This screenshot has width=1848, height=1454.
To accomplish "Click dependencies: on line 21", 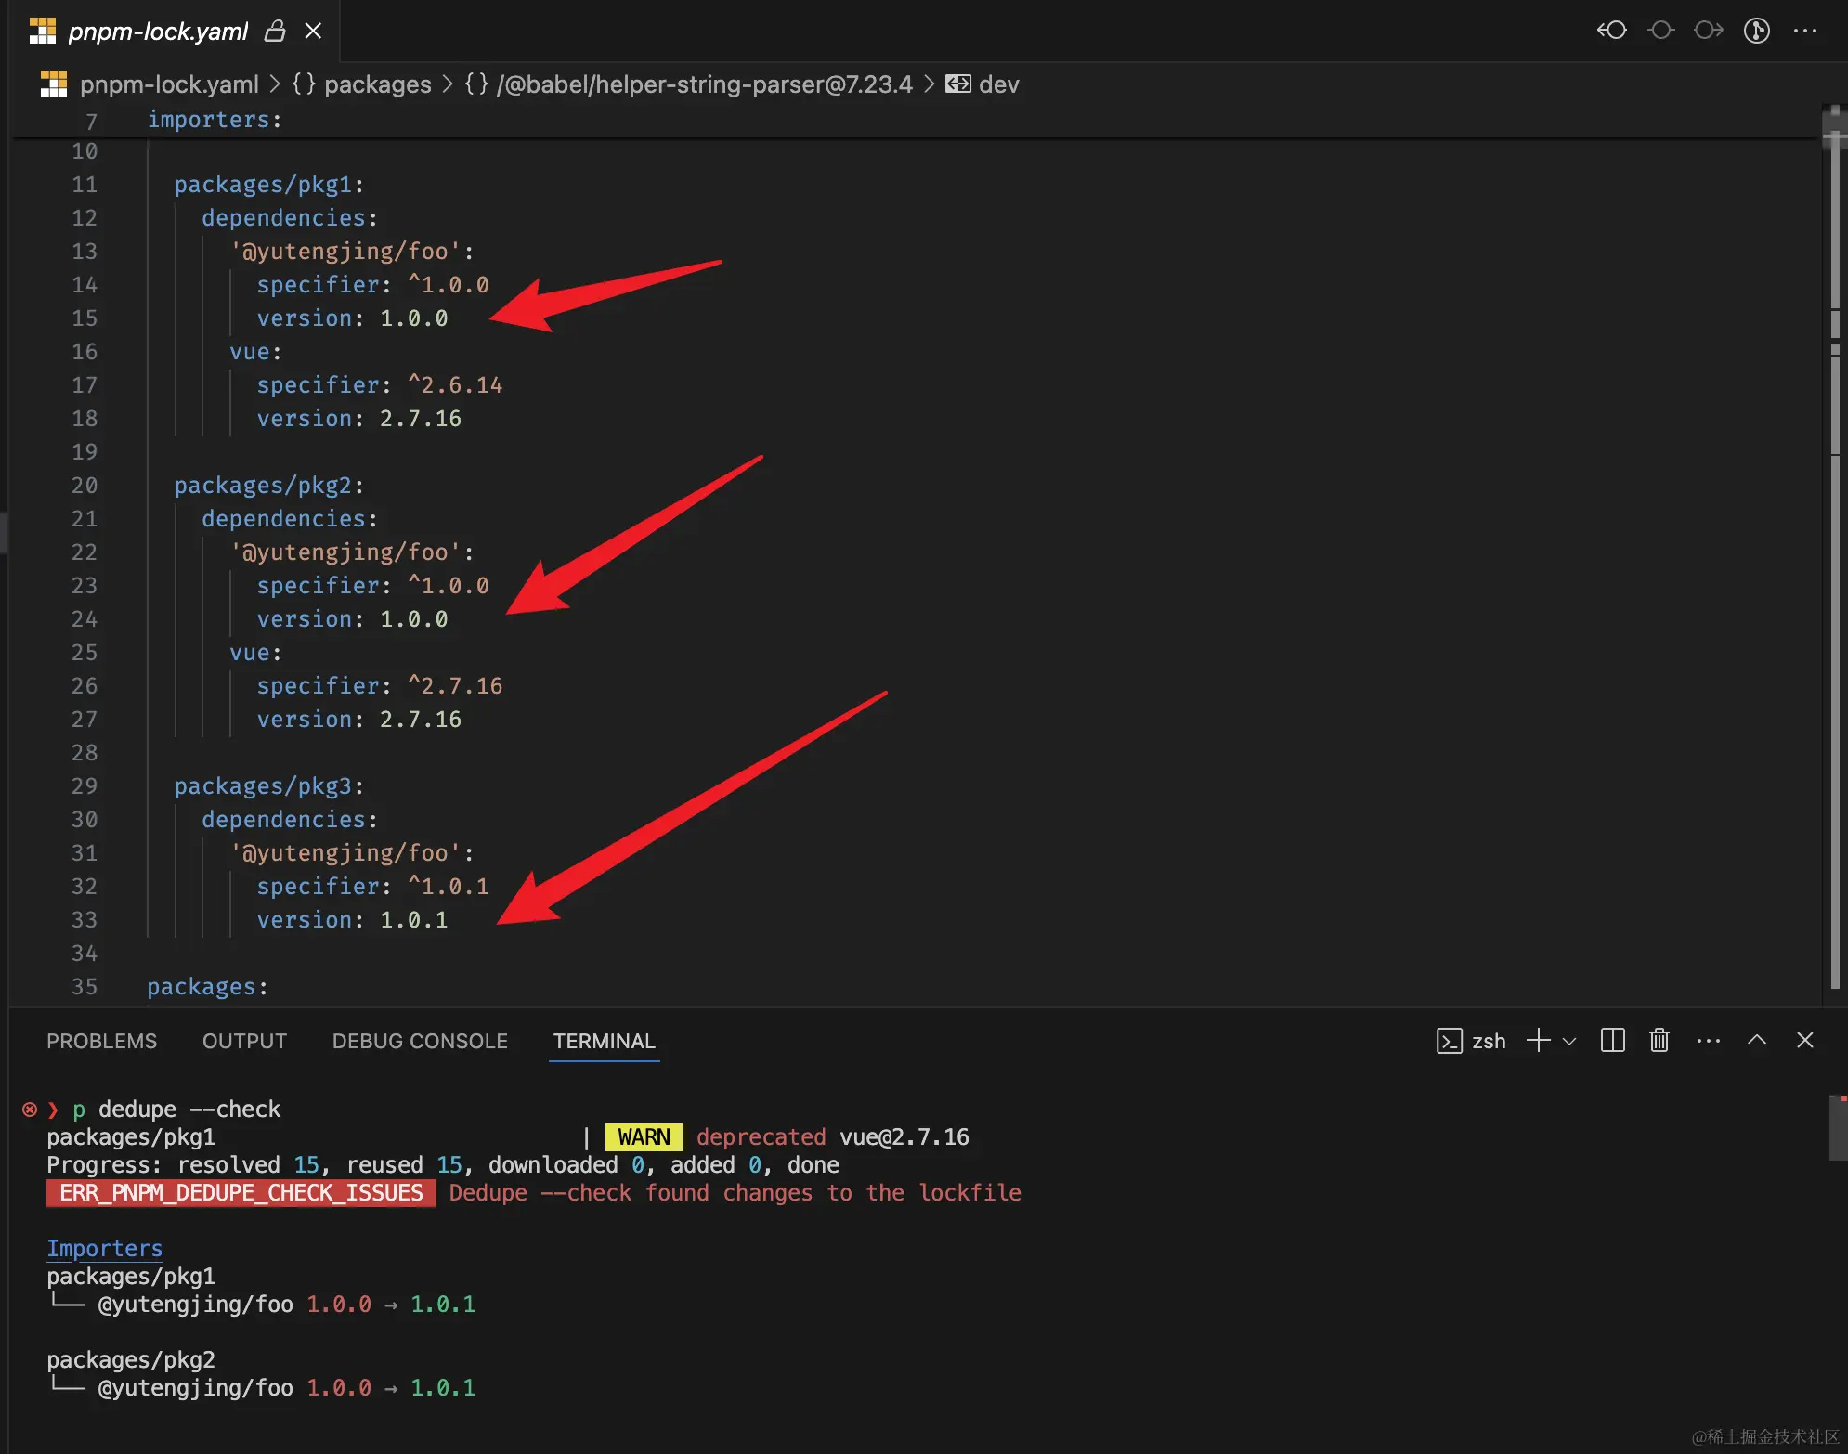I will (290, 519).
